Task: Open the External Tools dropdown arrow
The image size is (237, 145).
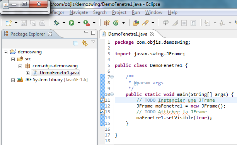Action: click(x=94, y=23)
